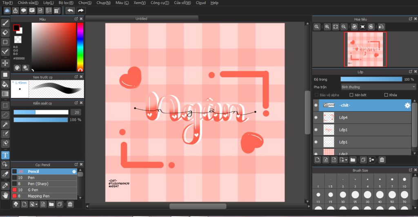Activate the Lasso selection tool
The image size is (418, 217).
point(5,115)
